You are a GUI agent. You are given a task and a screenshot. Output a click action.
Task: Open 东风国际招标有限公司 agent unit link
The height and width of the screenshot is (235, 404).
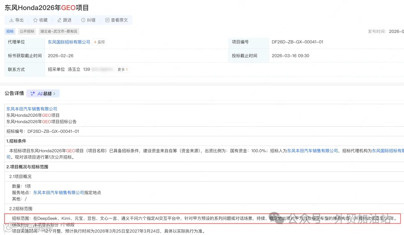pos(69,42)
